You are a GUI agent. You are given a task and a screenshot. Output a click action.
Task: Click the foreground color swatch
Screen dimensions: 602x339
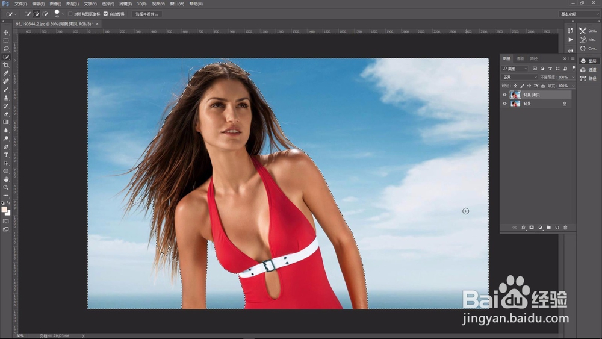[4, 210]
